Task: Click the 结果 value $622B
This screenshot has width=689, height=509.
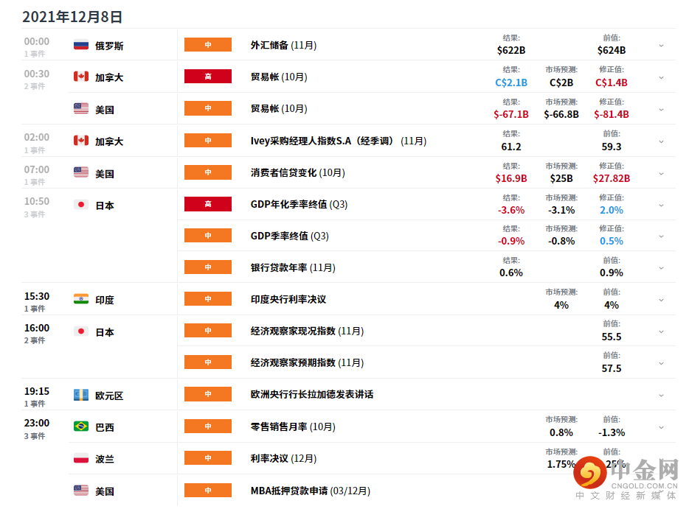Action: 511,51
